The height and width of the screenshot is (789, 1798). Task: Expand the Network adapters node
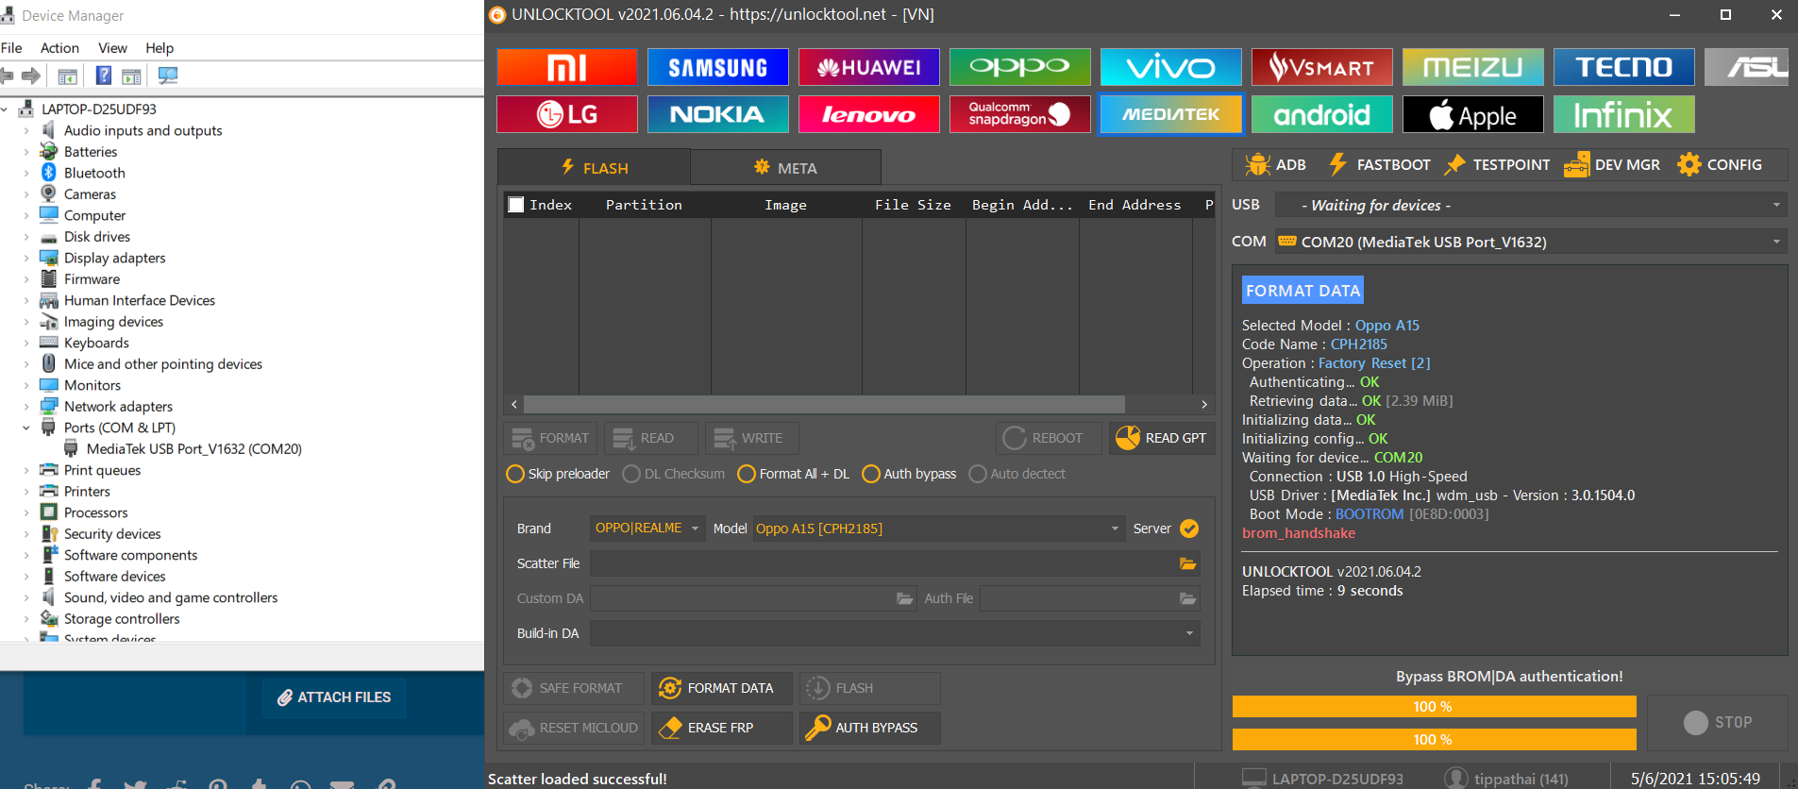pos(26,407)
